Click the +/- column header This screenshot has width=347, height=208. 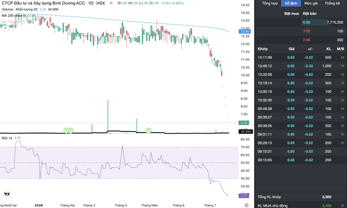310,49
